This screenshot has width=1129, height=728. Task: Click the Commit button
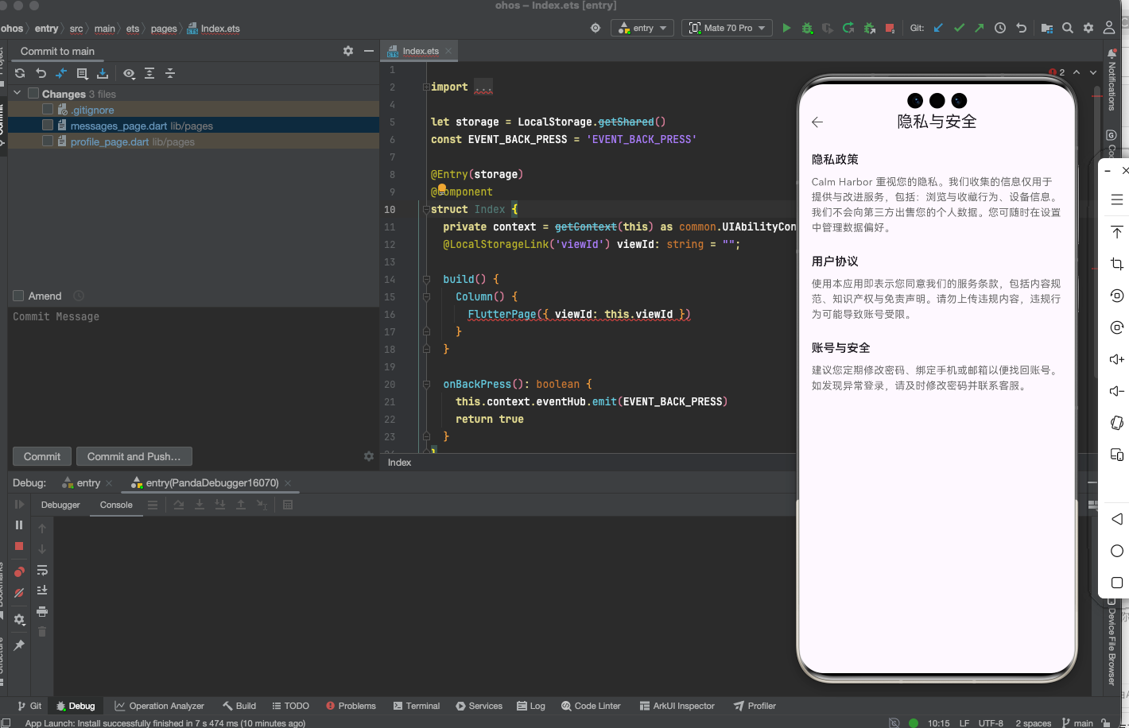click(42, 456)
